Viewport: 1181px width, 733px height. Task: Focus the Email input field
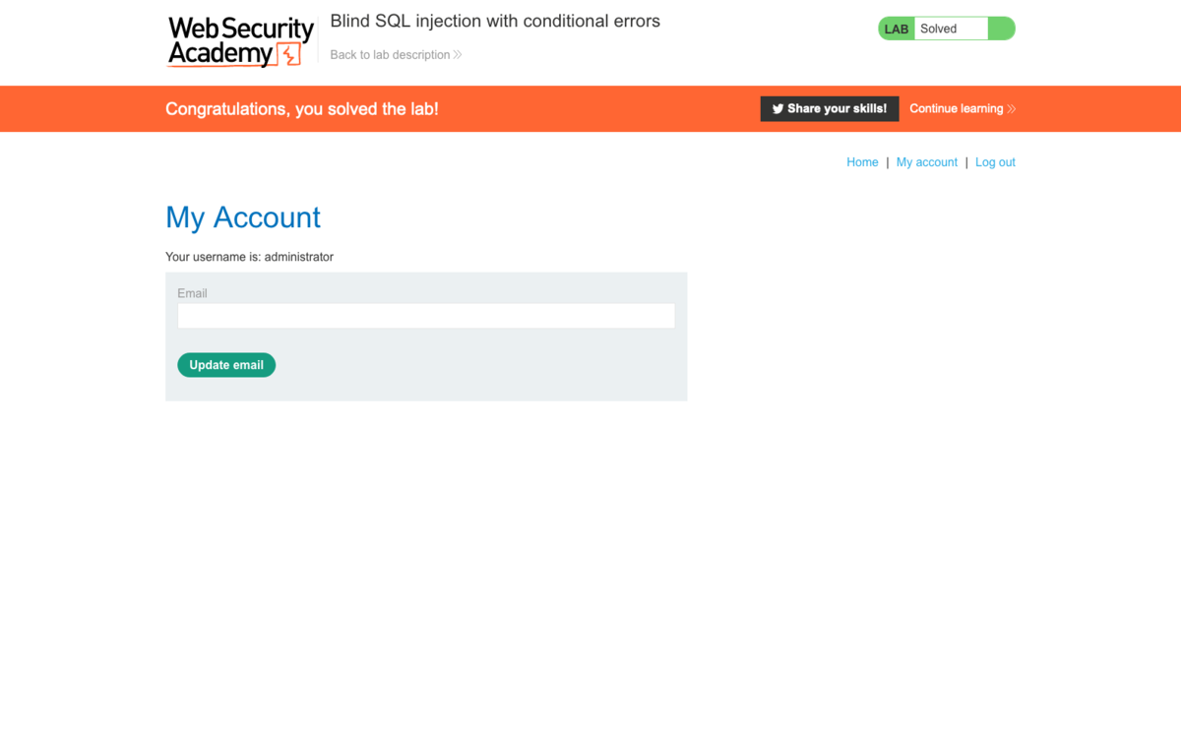pyautogui.click(x=426, y=316)
